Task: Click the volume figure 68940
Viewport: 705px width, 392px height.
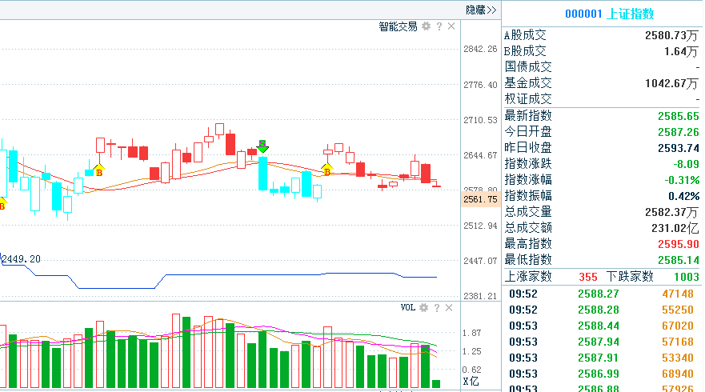Action: click(x=678, y=374)
